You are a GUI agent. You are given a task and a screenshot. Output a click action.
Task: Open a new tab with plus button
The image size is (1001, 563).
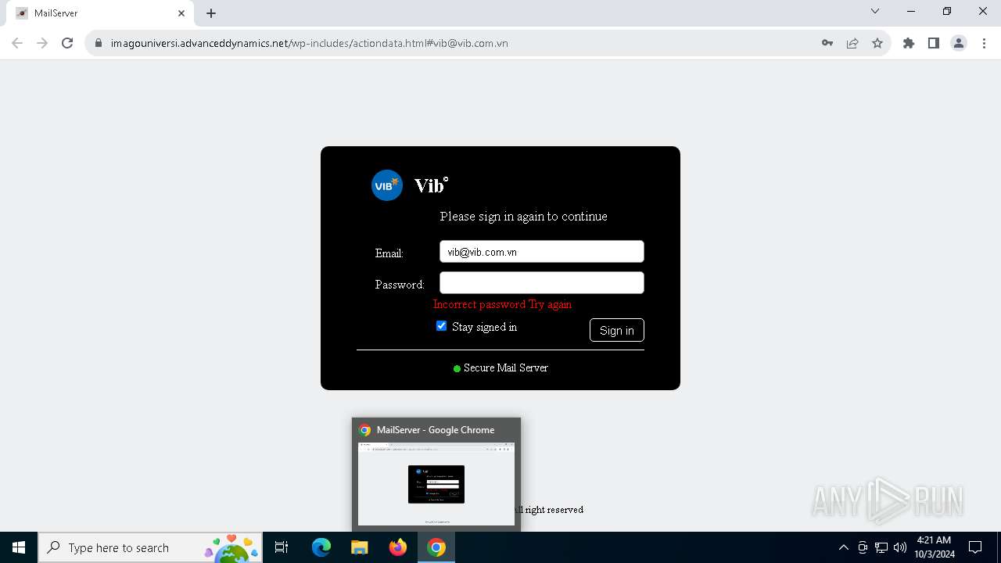tap(211, 13)
